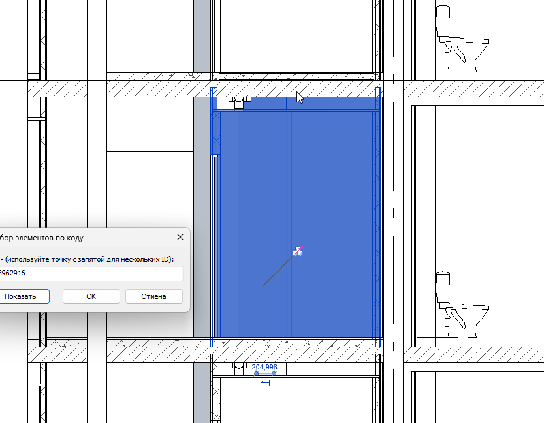Make the temporary dimension permanent via dimension icon
Viewport: 544px width, 423px height.
(x=265, y=383)
